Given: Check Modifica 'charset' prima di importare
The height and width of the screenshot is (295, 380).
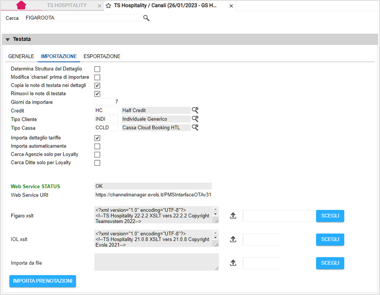Looking at the screenshot, I should tap(97, 77).
